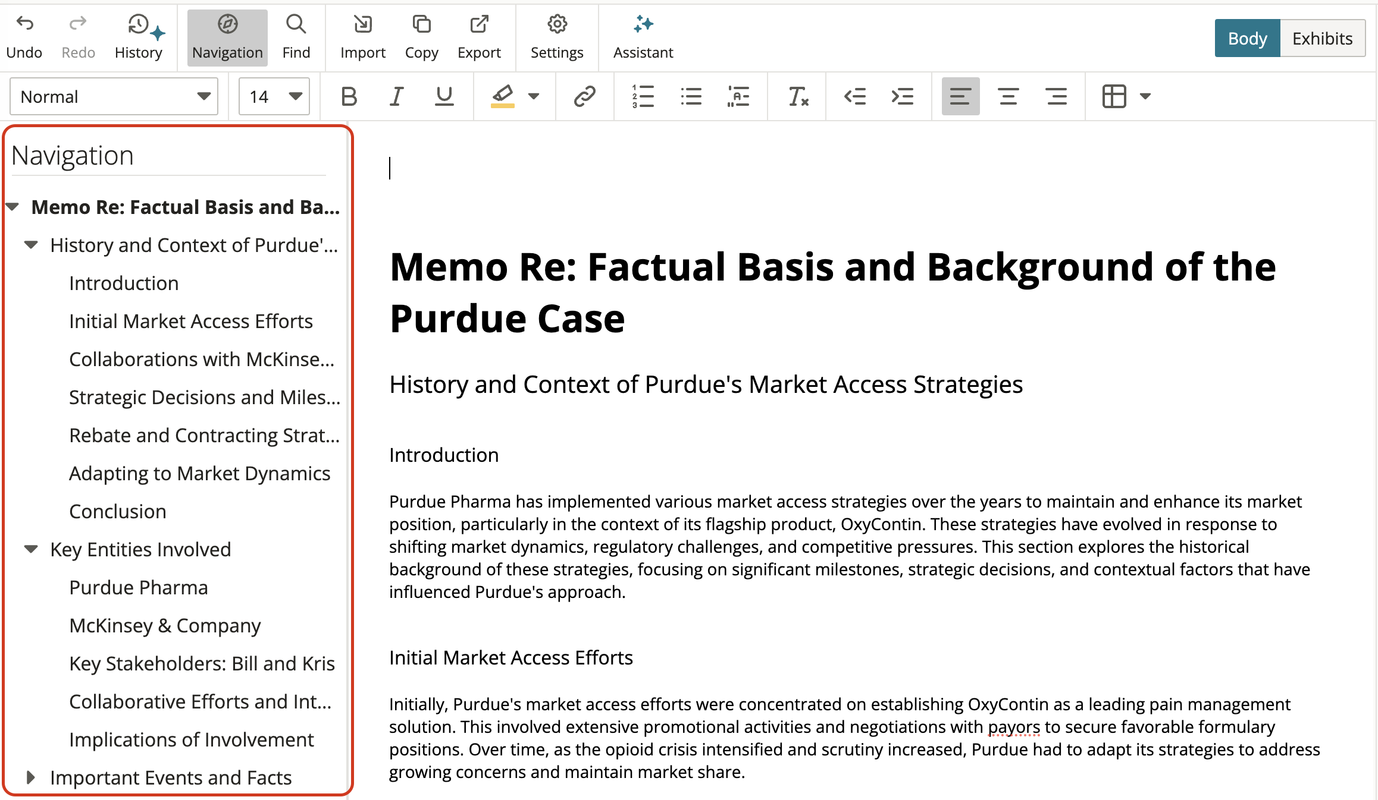Jump to Rebate and Contracting Strategies entry
1378x800 pixels.
click(205, 435)
